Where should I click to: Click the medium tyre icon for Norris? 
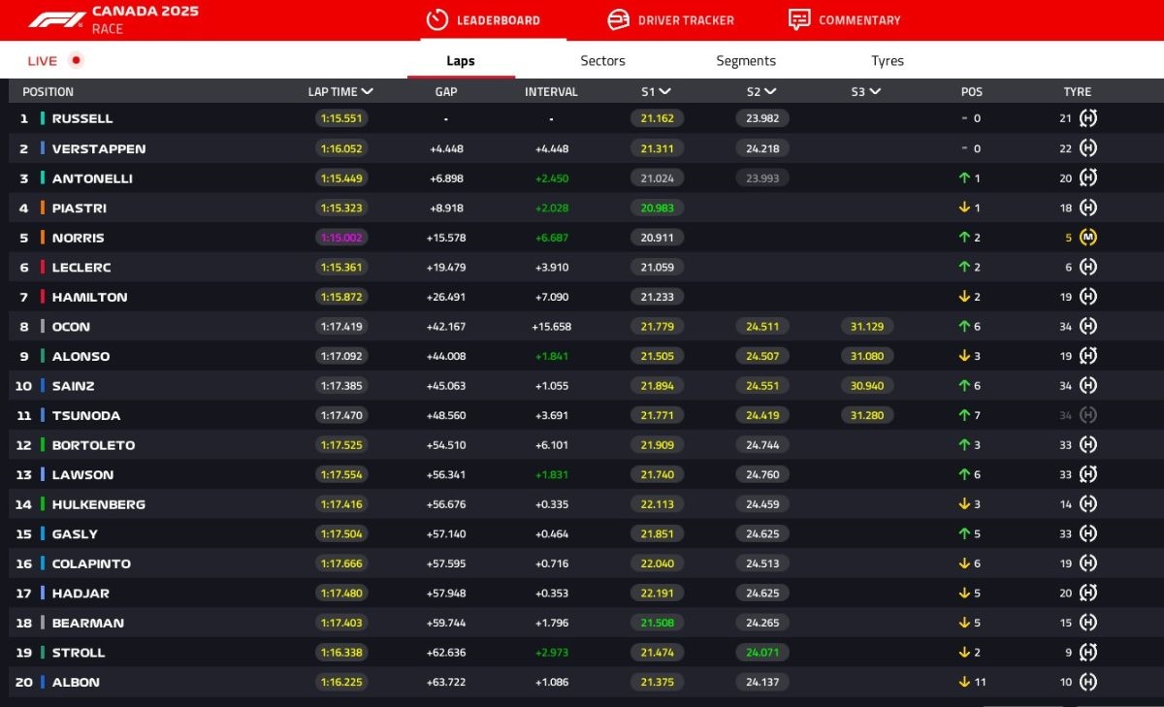[x=1088, y=238]
